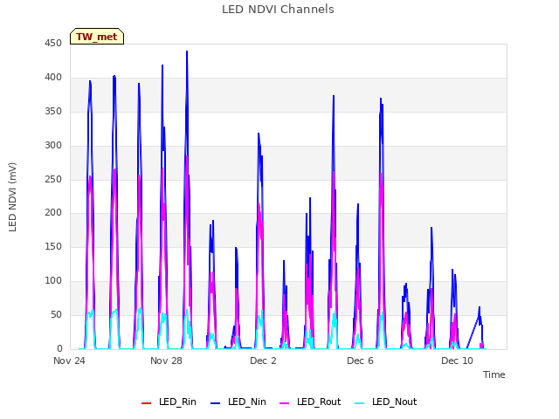The width and height of the screenshot is (559, 419).
Task: Click the chart title LED NDVI Channels
Action: click(278, 10)
